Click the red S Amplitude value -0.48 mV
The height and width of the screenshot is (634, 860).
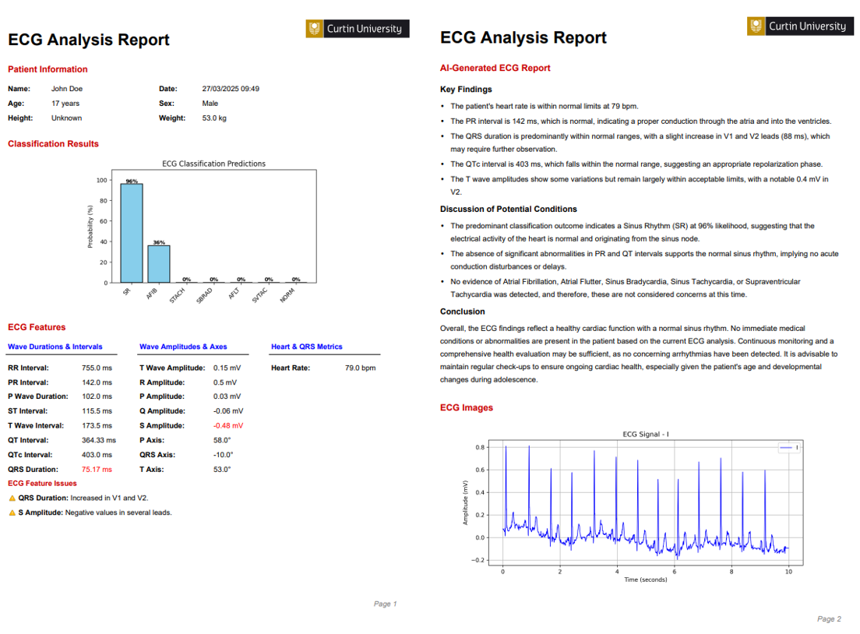pyautogui.click(x=228, y=425)
